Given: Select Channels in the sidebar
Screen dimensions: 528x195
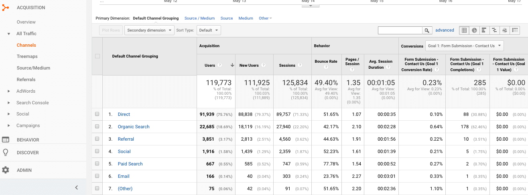Looking at the screenshot, I should 26,45.
